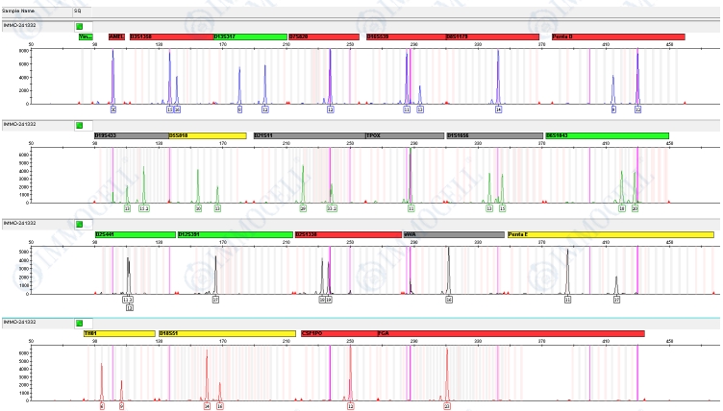This screenshot has width=723, height=411.
Task: Click allele label 8 under D13S317
Action: [239, 109]
